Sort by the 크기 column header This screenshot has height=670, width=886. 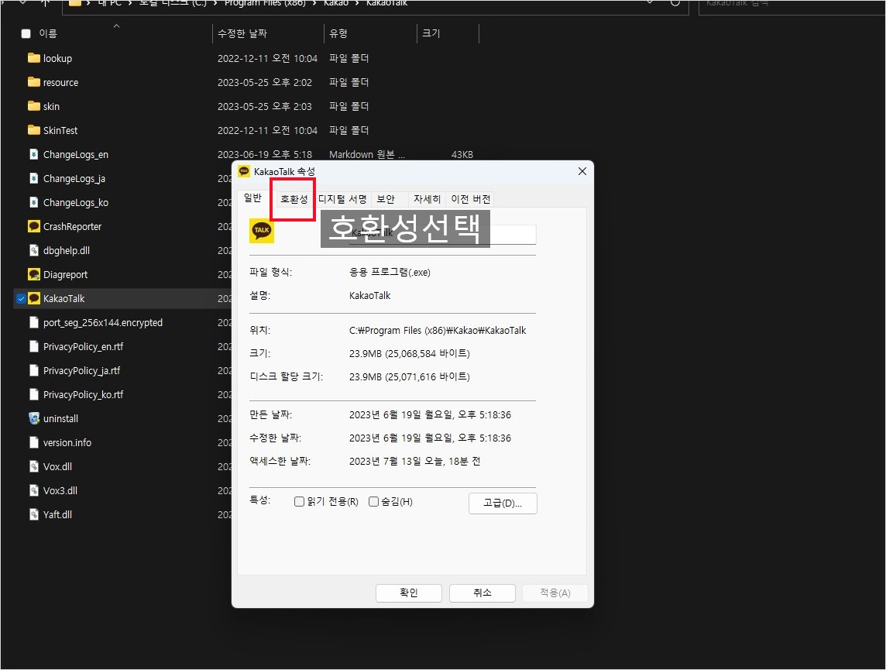click(431, 34)
